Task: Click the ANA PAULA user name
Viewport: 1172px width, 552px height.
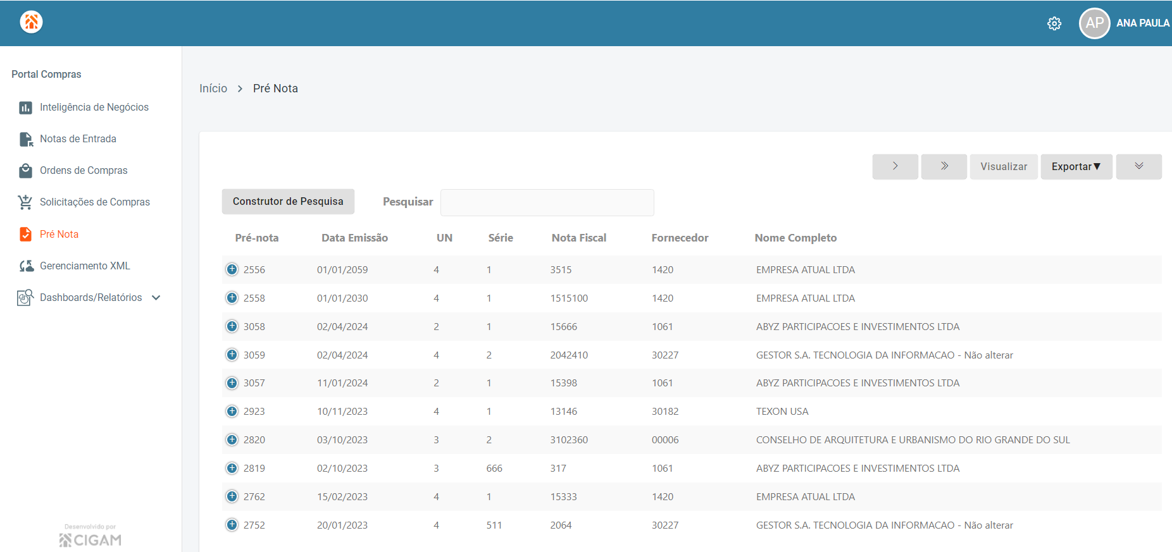Action: click(x=1142, y=23)
